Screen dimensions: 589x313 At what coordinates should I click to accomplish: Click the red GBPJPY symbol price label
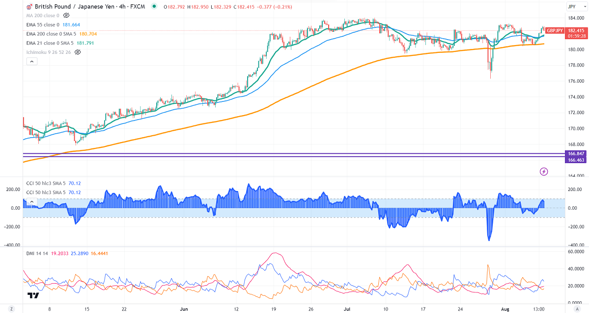pos(555,31)
